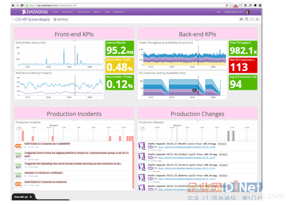Click the eye icon in the address bar
The width and height of the screenshot is (289, 205).
[x=227, y=5]
